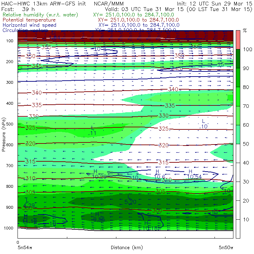Click the wind minimum label 'L .11'
The height and width of the screenshot is (254, 254).
92,130
